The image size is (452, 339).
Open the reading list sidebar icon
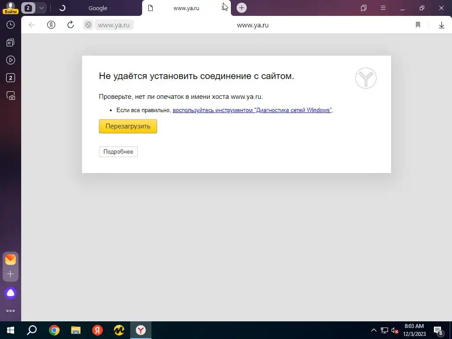[x=11, y=43]
